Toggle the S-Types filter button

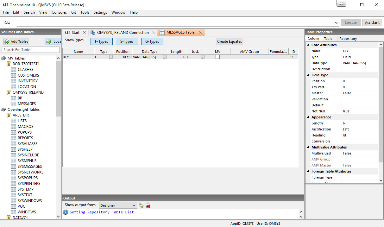127,41
